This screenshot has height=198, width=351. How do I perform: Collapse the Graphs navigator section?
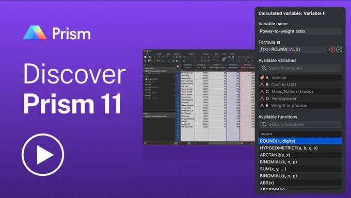(x=144, y=90)
